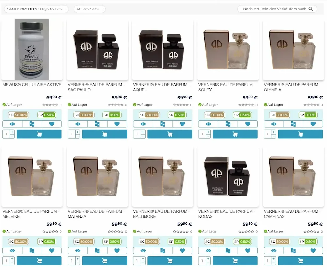The width and height of the screenshot is (327, 270).
Task: Add Verneri Sao Paulo perfume to cart
Action: click(x=105, y=134)
